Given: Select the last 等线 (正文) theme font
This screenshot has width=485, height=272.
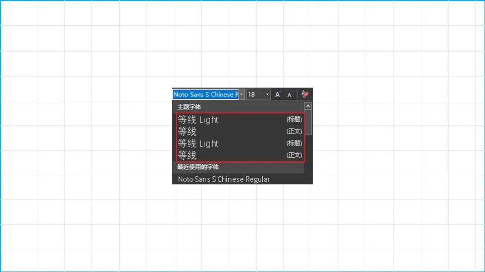Looking at the screenshot, I should (240, 155).
